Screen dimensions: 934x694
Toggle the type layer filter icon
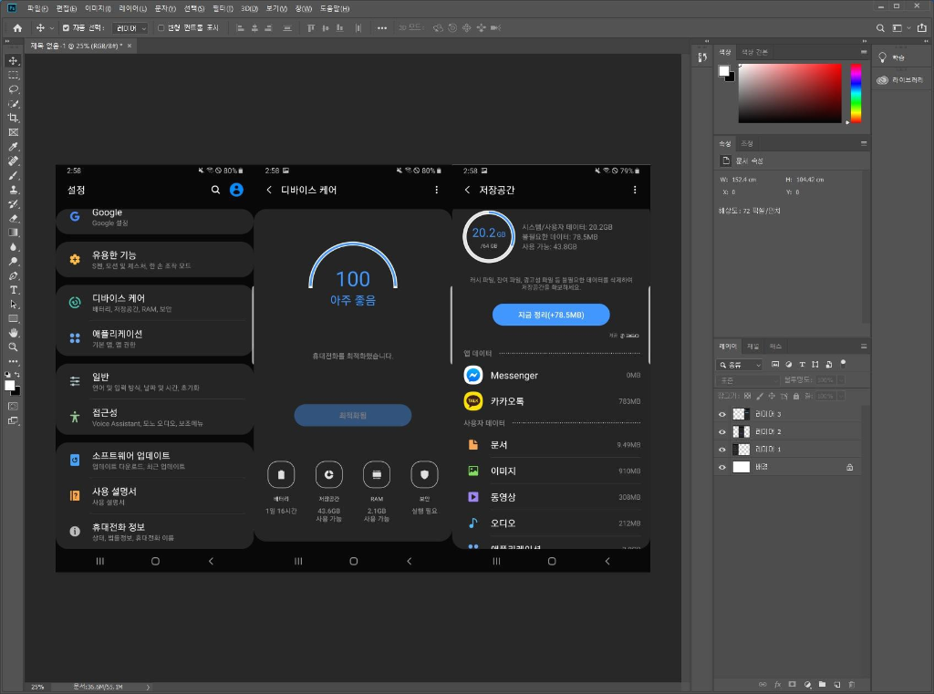pyautogui.click(x=802, y=365)
